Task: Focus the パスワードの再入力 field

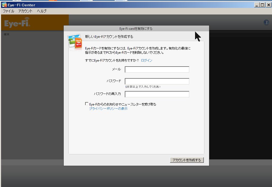Action: [157, 94]
